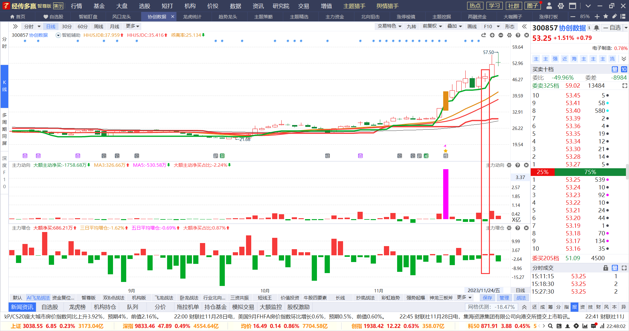Open the 叠加 overlay dropdown
Viewport: 629px width, 331px height.
click(x=455, y=26)
